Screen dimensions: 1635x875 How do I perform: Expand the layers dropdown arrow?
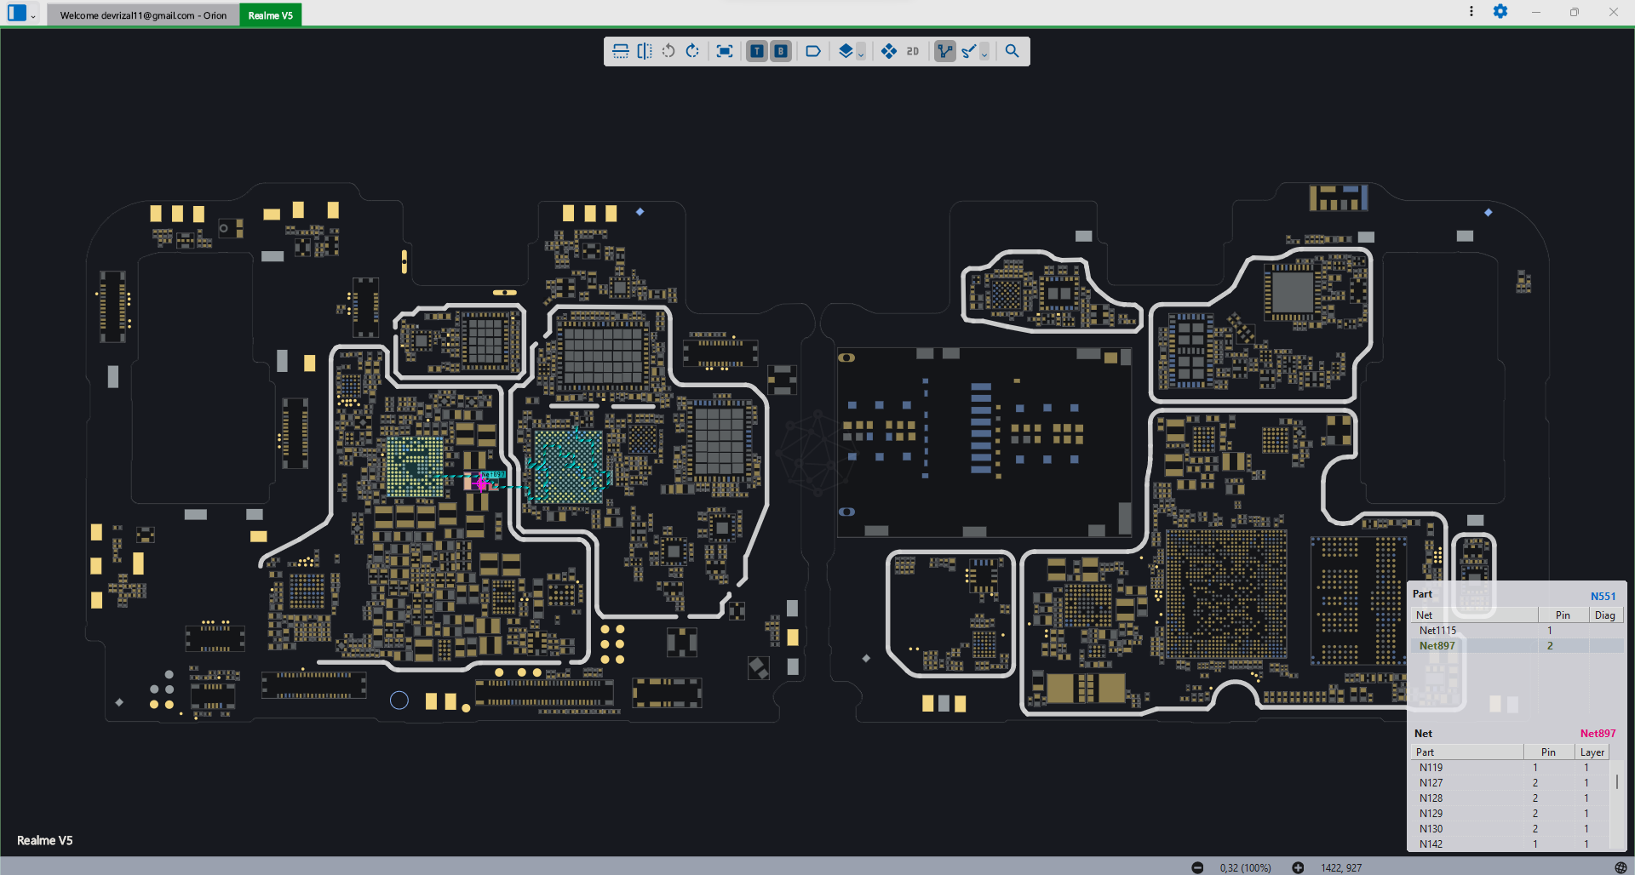point(861,54)
